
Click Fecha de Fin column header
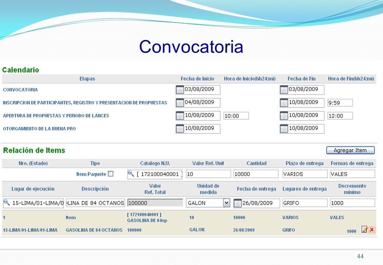click(x=301, y=79)
